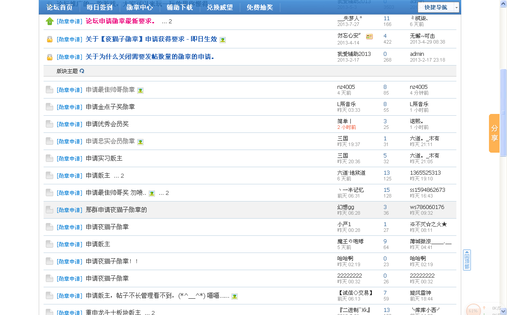Image resolution: width=507 pixels, height=315 pixels.
Task: Click the image attachment icon after 申请最佳帅哥奖 勿喷
Action: (x=152, y=193)
